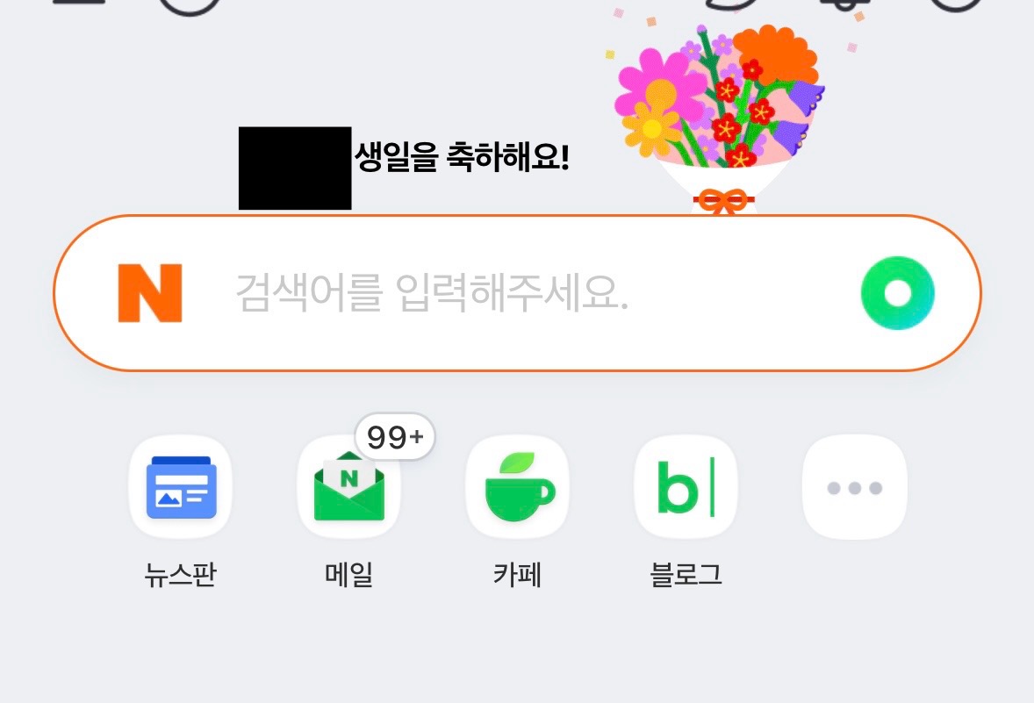Select the 블로그 text label
The width and height of the screenshot is (1034, 703).
pyautogui.click(x=686, y=576)
